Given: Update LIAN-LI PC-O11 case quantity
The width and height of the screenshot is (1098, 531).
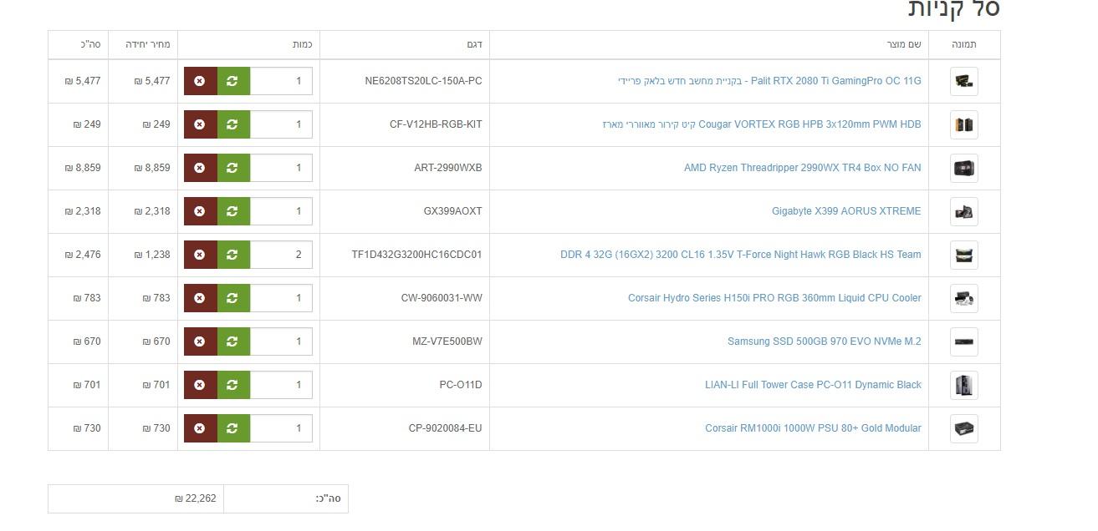Looking at the screenshot, I should tap(233, 385).
